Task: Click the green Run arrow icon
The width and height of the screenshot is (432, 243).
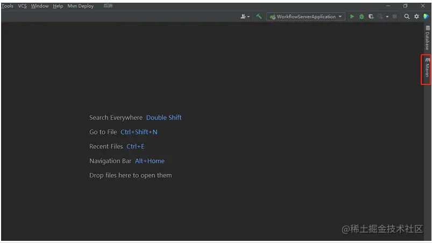Action: [x=352, y=17]
